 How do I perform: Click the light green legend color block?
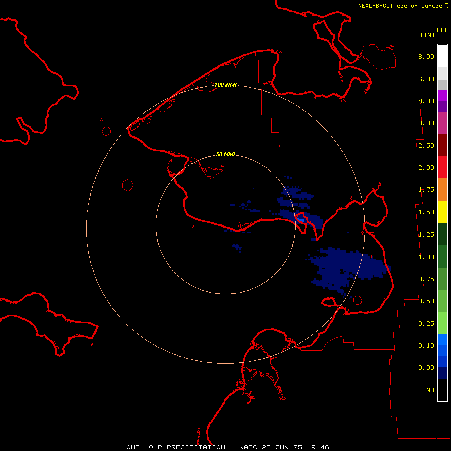tap(442, 323)
